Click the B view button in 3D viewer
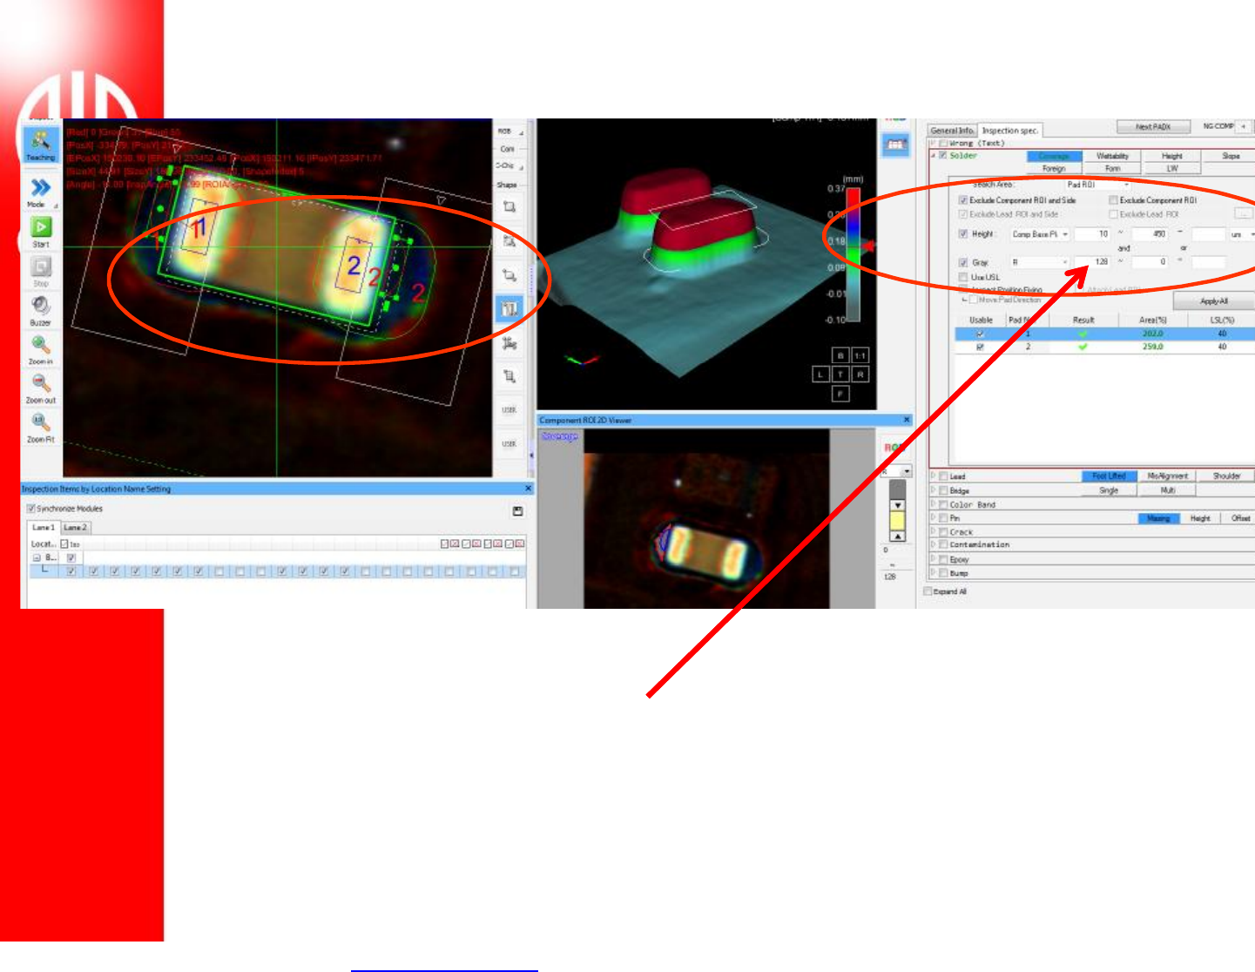 coord(840,355)
